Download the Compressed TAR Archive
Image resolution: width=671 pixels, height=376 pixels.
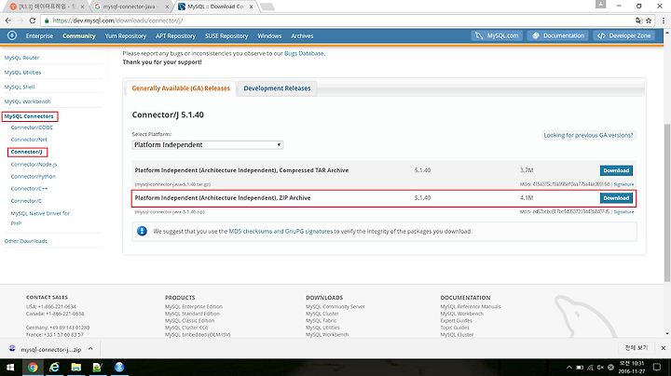(616, 170)
